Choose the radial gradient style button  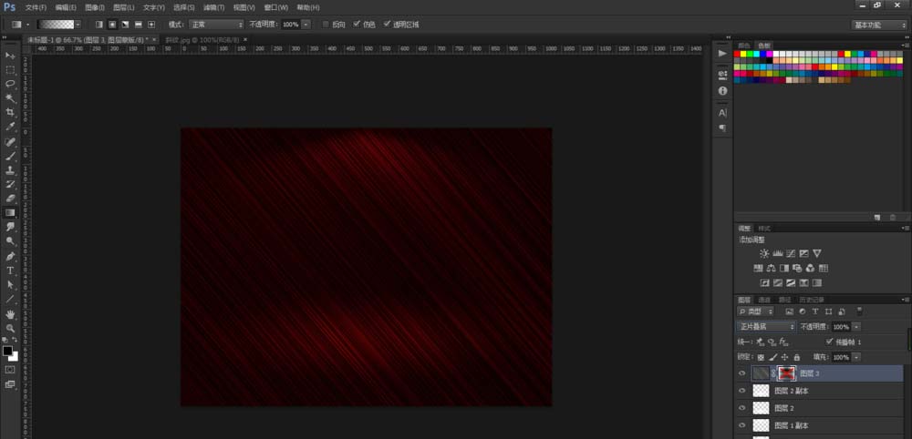(112, 24)
